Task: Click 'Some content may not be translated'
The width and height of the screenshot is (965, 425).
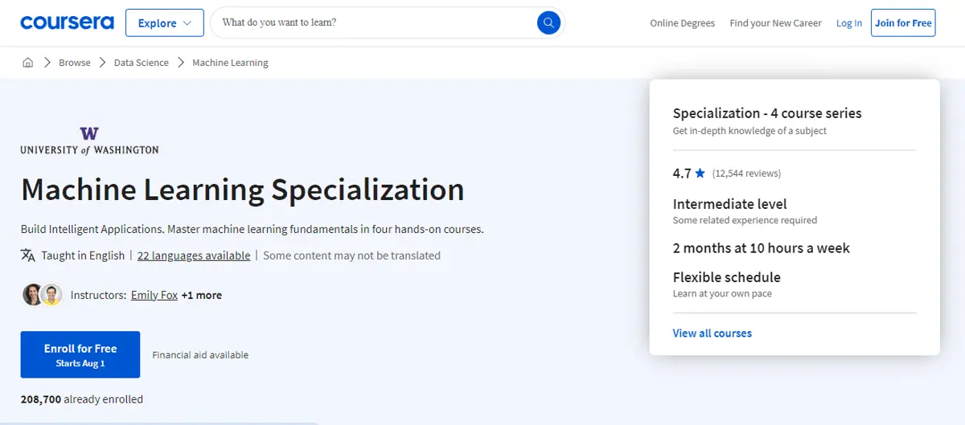Action: click(351, 255)
